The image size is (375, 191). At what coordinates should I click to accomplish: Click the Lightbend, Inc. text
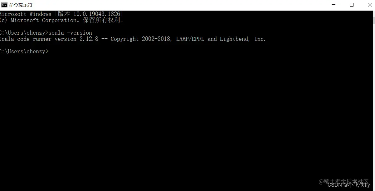(x=243, y=39)
